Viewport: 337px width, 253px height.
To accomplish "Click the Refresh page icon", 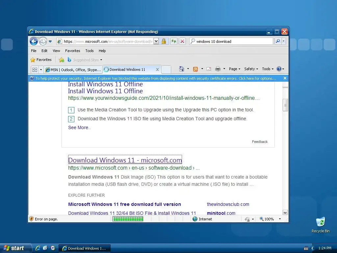I will [174, 41].
